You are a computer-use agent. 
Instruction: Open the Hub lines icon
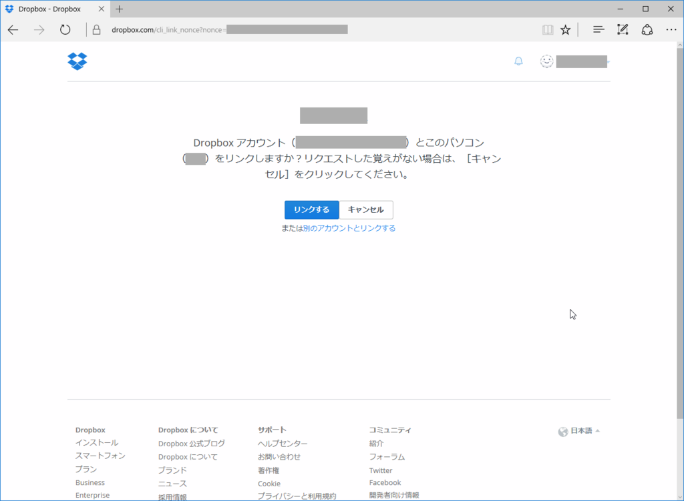coord(598,29)
